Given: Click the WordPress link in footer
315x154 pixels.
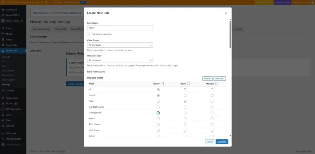Looking at the screenshot, I should coord(61,151).
